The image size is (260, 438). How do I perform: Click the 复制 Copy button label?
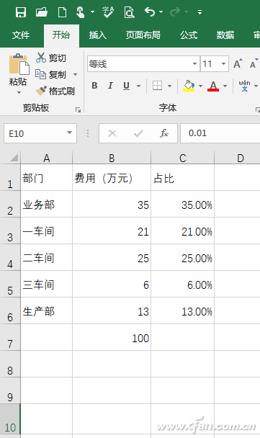[x=58, y=75]
